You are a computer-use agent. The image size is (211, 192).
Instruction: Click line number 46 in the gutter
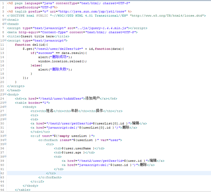(2, 190)
